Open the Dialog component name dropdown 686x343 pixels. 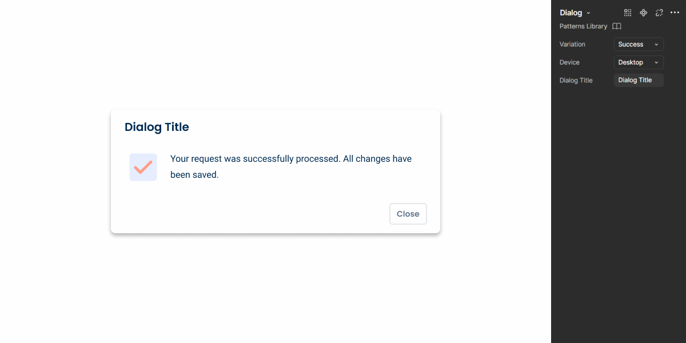tap(575, 13)
